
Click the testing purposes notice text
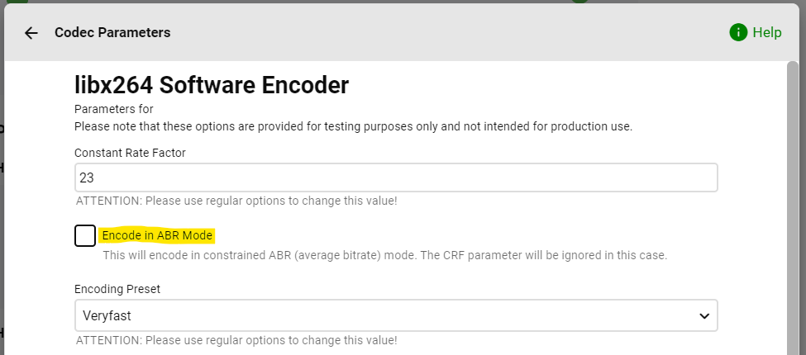(x=353, y=126)
